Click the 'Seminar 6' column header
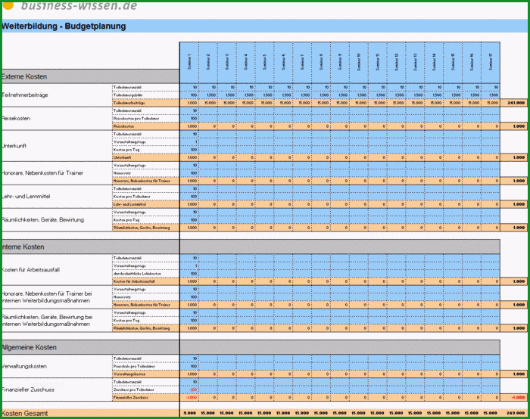This screenshot has height=419, width=530. click(284, 62)
